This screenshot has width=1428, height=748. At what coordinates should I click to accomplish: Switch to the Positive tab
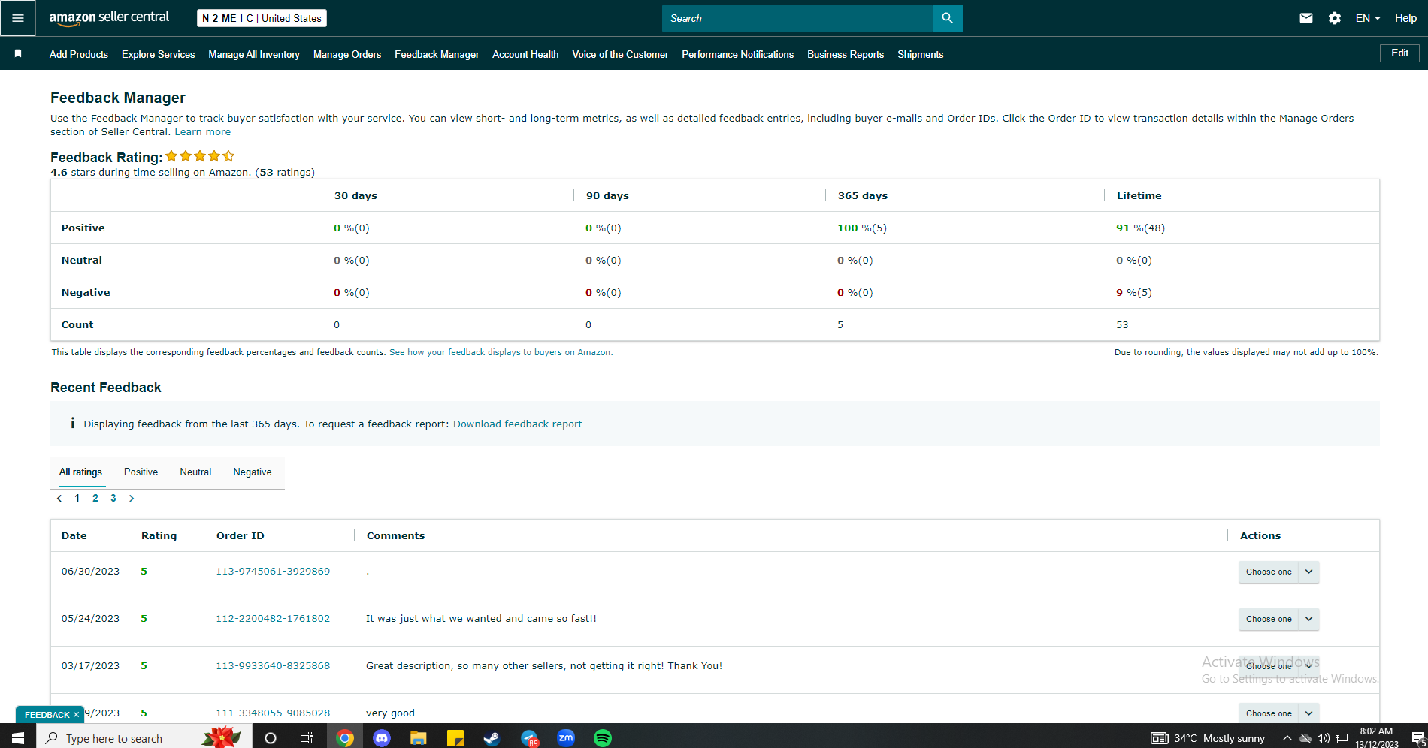tap(141, 472)
